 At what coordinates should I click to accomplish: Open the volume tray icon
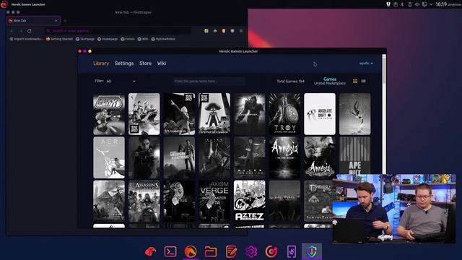(417, 4)
